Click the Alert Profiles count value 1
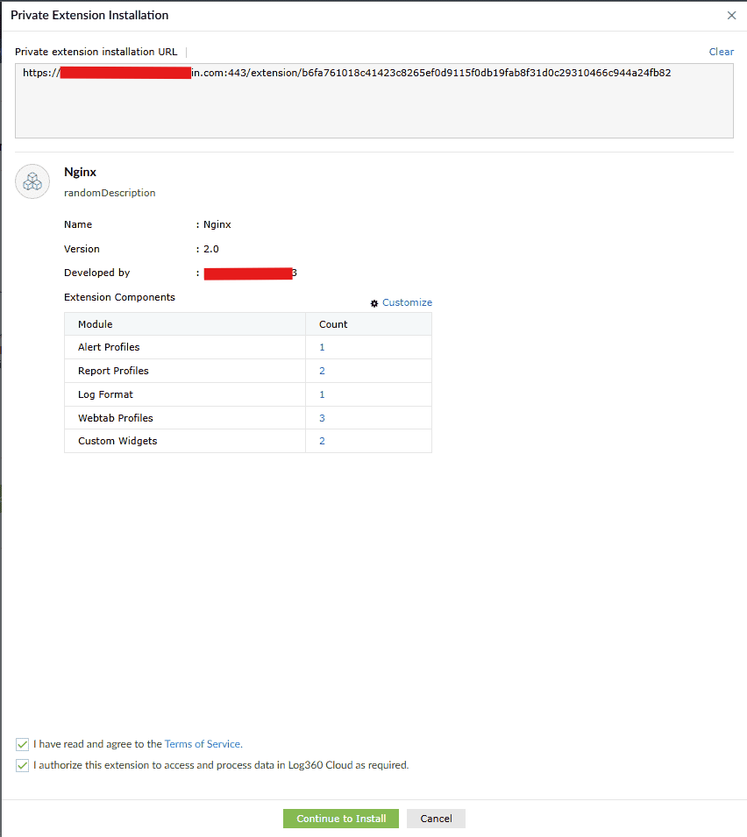The image size is (747, 837). (322, 347)
